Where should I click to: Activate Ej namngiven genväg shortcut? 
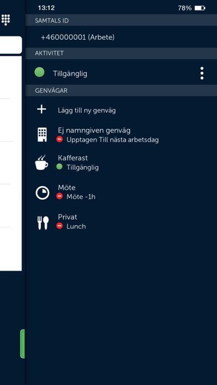click(x=121, y=135)
